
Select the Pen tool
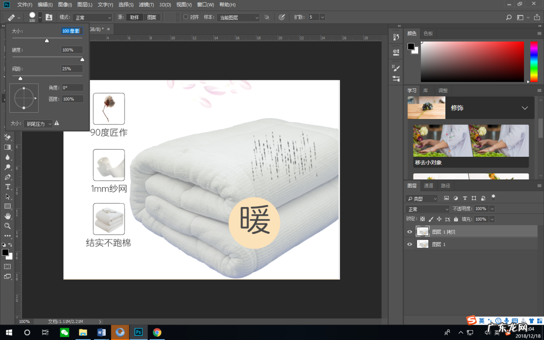(7, 176)
